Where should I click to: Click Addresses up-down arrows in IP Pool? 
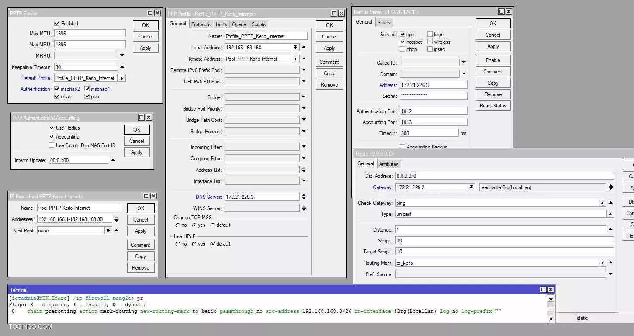click(117, 219)
